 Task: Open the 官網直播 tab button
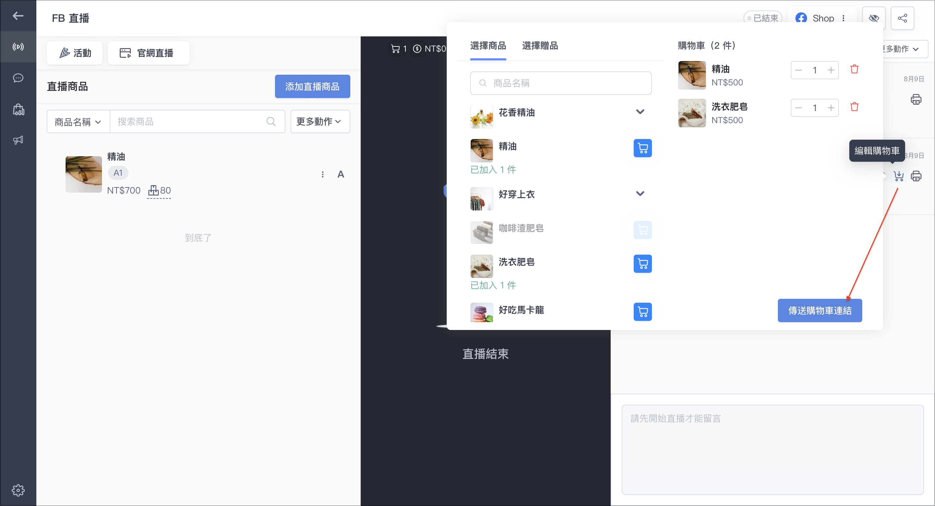click(x=148, y=53)
